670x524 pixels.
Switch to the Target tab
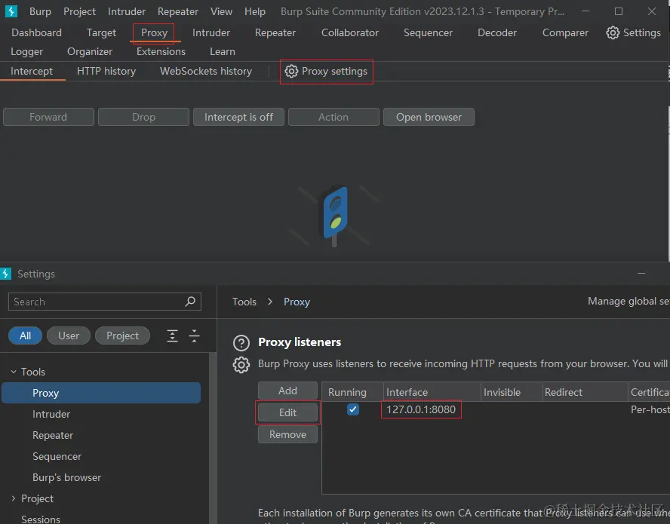[101, 33]
